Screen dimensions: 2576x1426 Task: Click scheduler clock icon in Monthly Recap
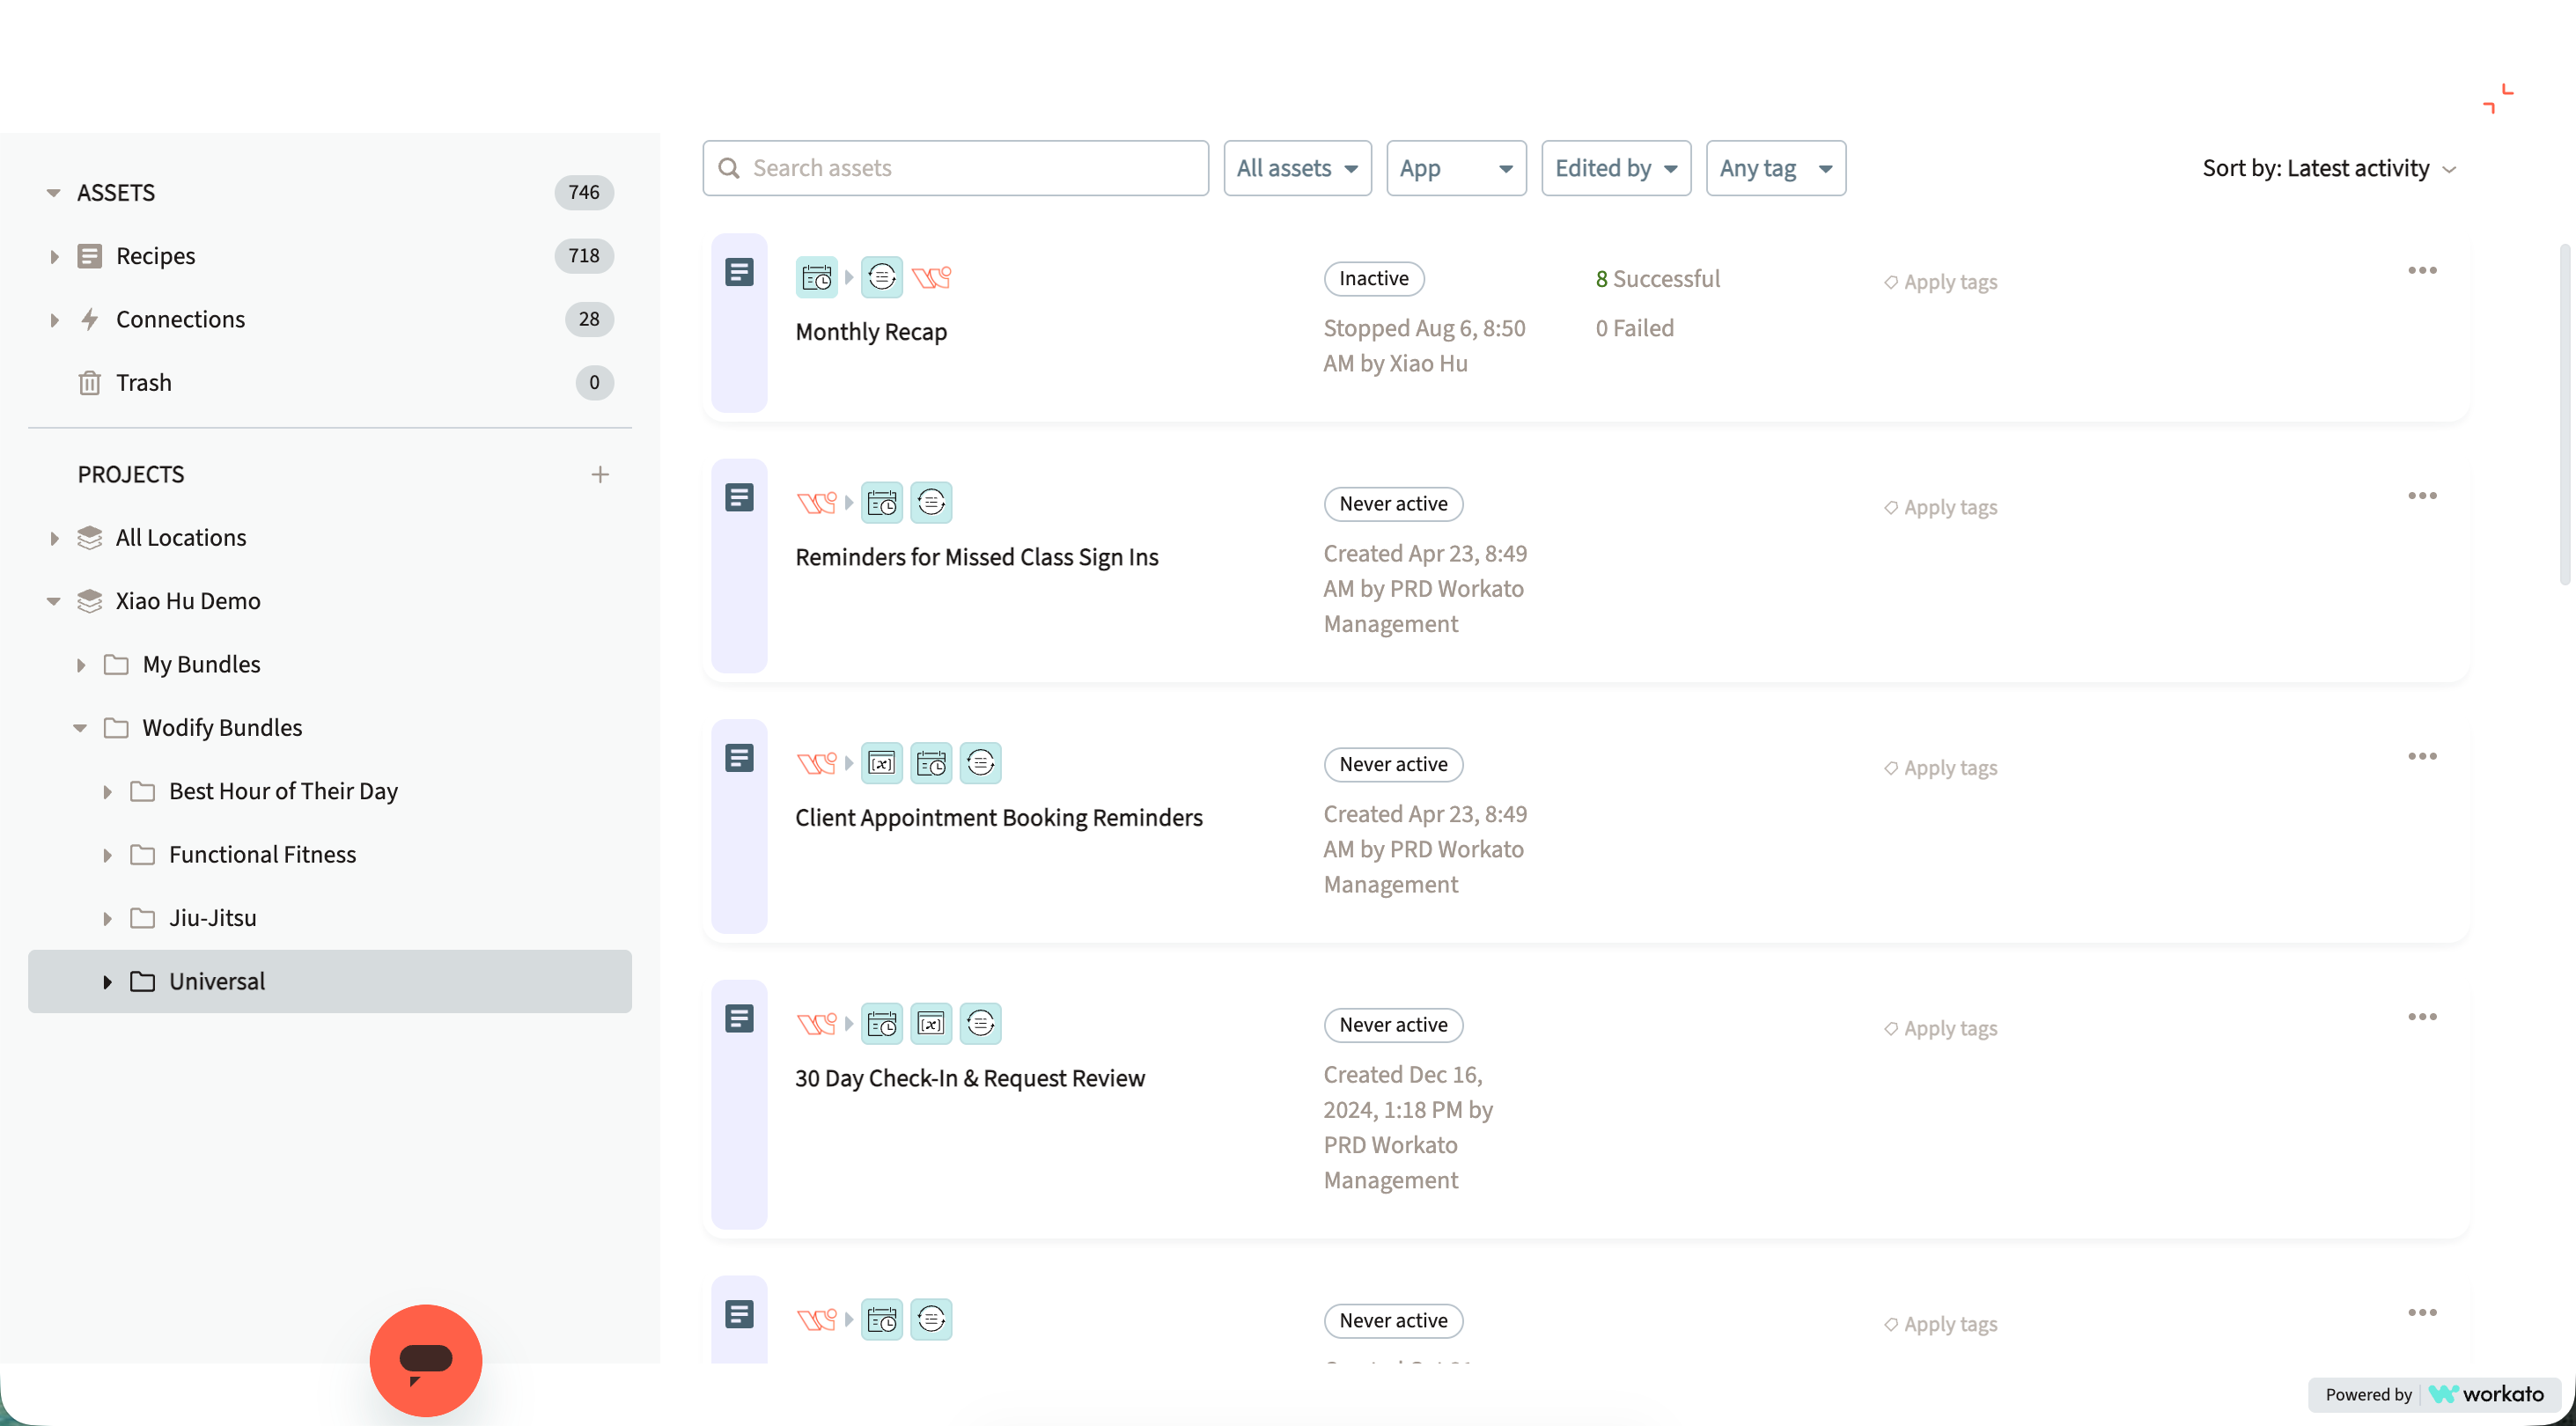816,277
